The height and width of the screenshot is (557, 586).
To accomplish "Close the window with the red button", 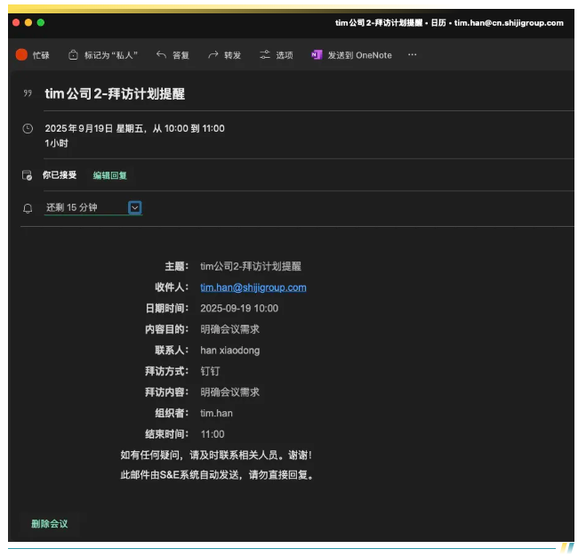I will tap(16, 22).
